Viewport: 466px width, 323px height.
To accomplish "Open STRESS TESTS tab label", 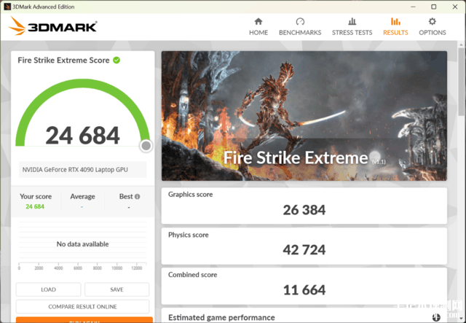I will tap(352, 33).
